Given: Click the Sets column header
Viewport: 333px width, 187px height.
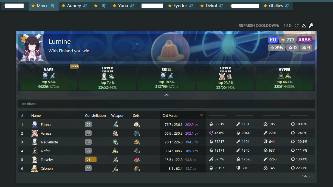Looking at the screenshot, I should pyautogui.click(x=136, y=115).
